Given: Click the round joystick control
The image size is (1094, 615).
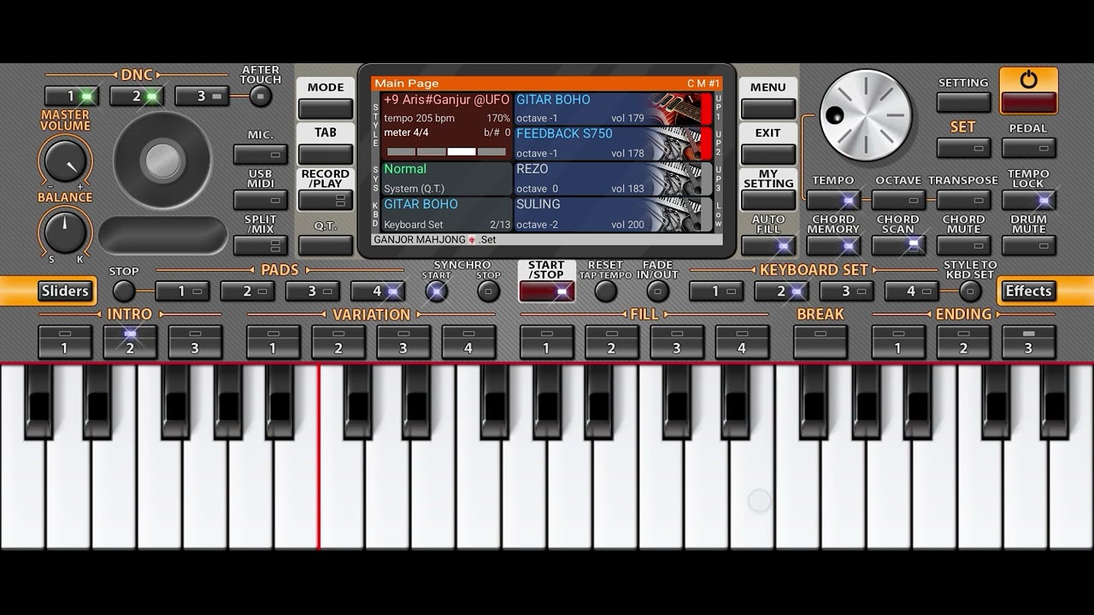Looking at the screenshot, I should pyautogui.click(x=162, y=160).
